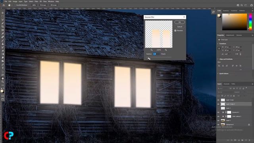Select the Horizontal Type tool
Screen dimensions: 254x143
pyautogui.click(x=3, y=68)
